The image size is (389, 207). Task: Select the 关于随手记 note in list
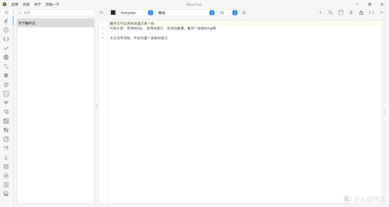point(56,23)
